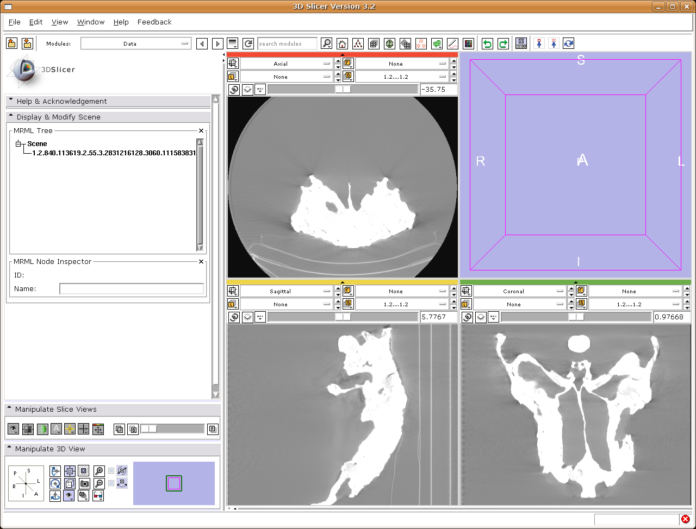Click the search modules input field

pos(287,43)
